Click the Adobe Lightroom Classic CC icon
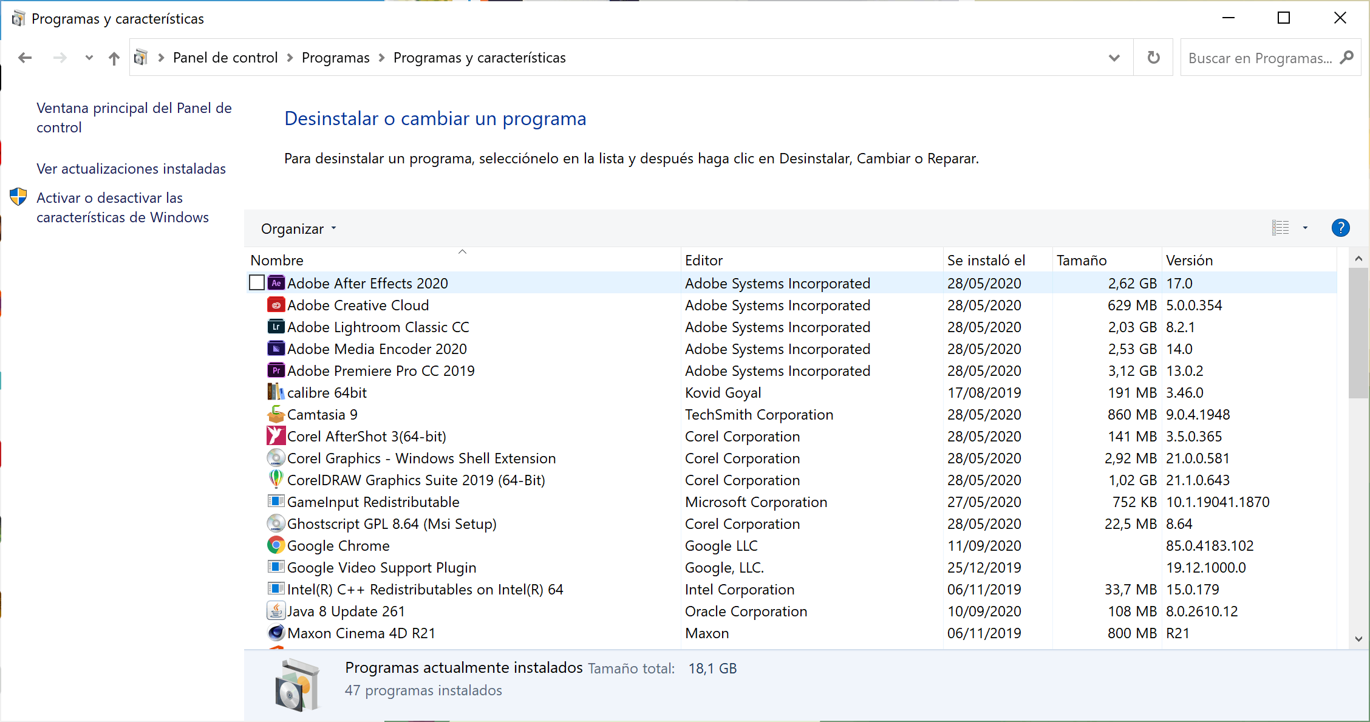1370x722 pixels. (276, 327)
